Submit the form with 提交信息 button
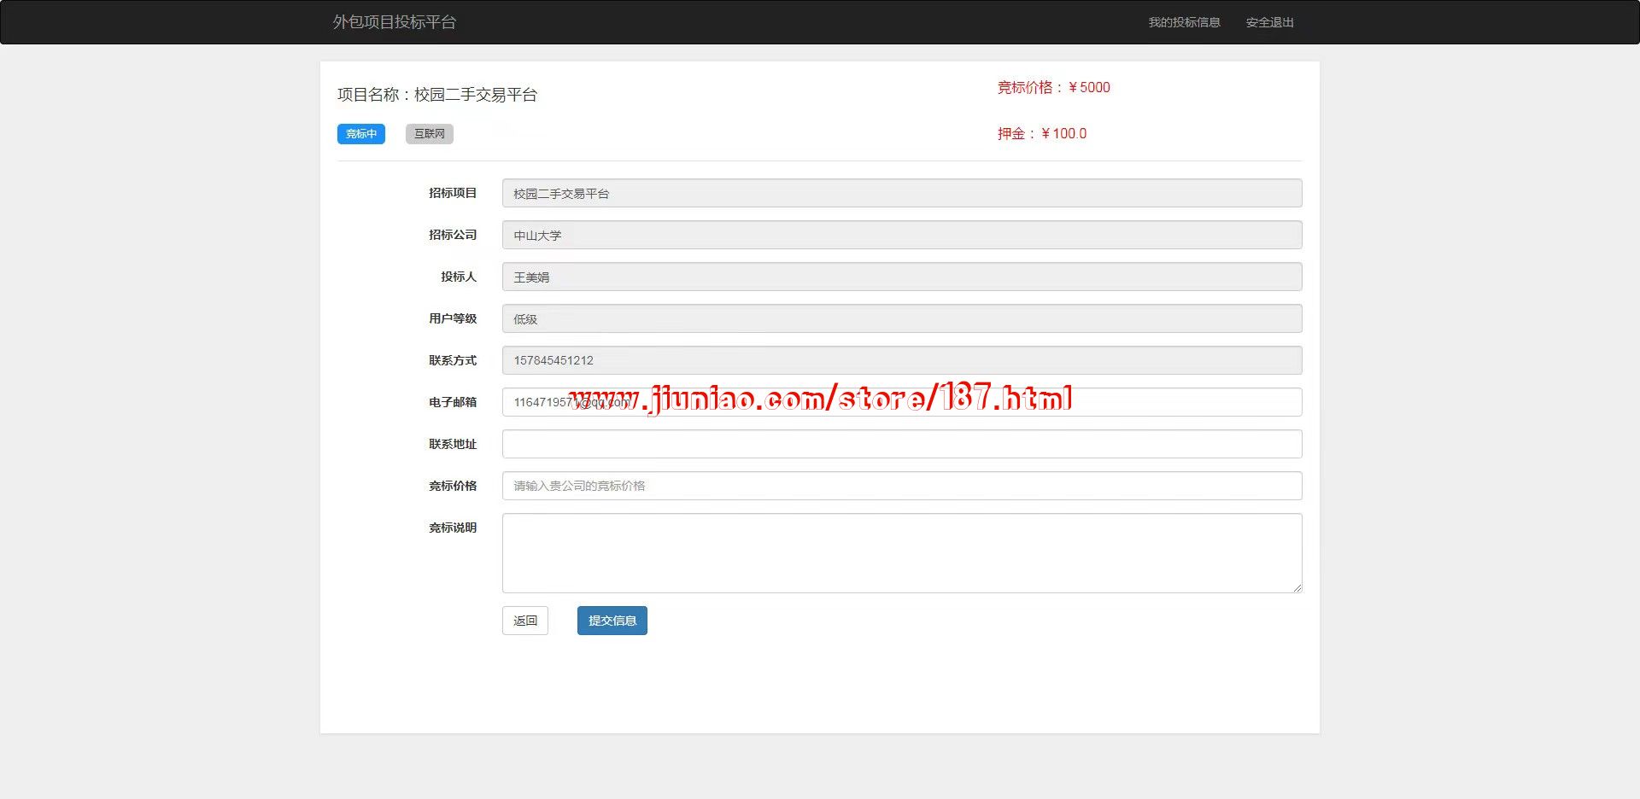This screenshot has height=799, width=1640. (612, 621)
